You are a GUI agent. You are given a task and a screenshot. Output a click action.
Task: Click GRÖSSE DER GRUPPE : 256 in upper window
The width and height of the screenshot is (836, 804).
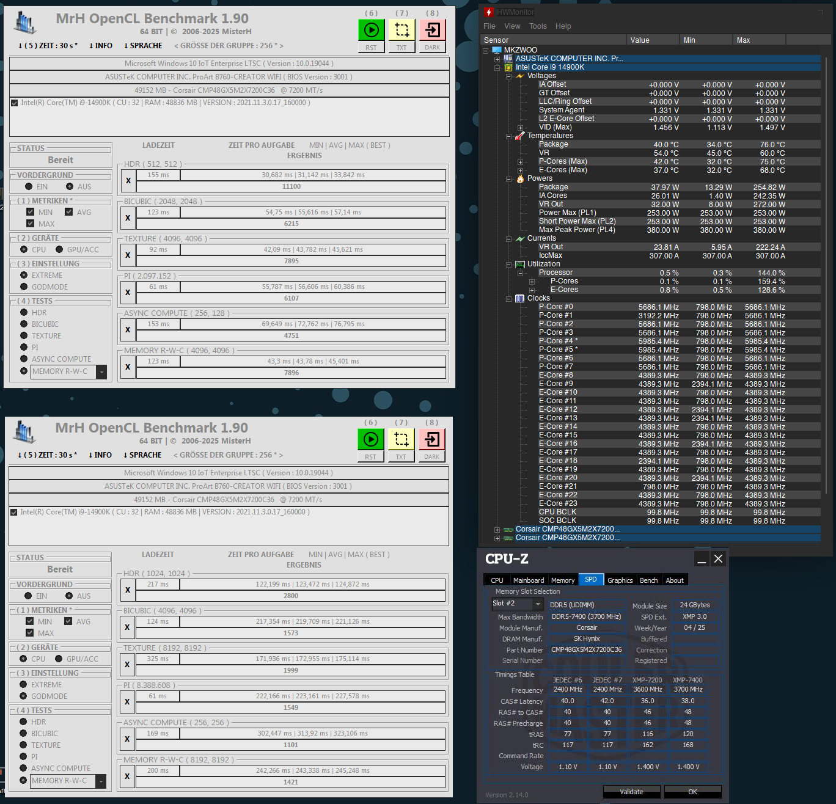point(229,46)
